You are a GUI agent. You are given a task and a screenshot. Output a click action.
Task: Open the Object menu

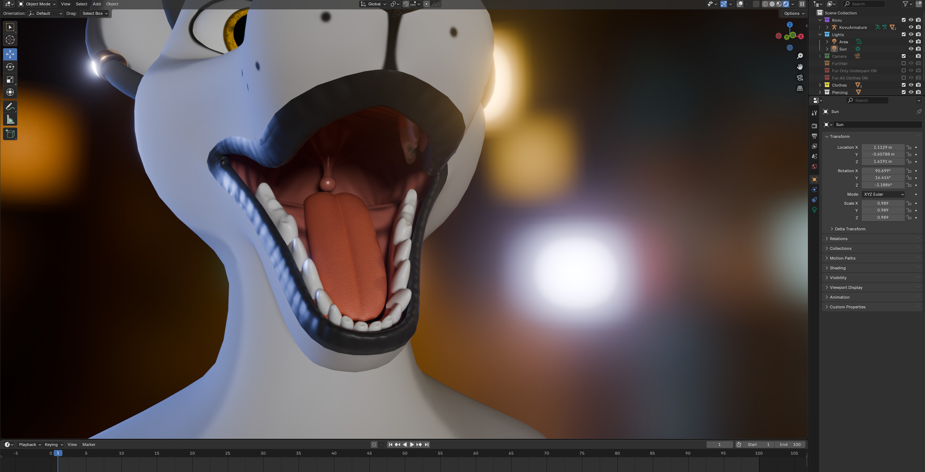pyautogui.click(x=112, y=4)
